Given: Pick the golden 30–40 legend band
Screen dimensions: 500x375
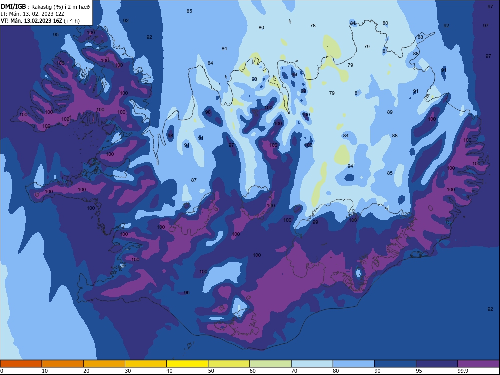Looking at the screenshot, I should coord(145,364).
